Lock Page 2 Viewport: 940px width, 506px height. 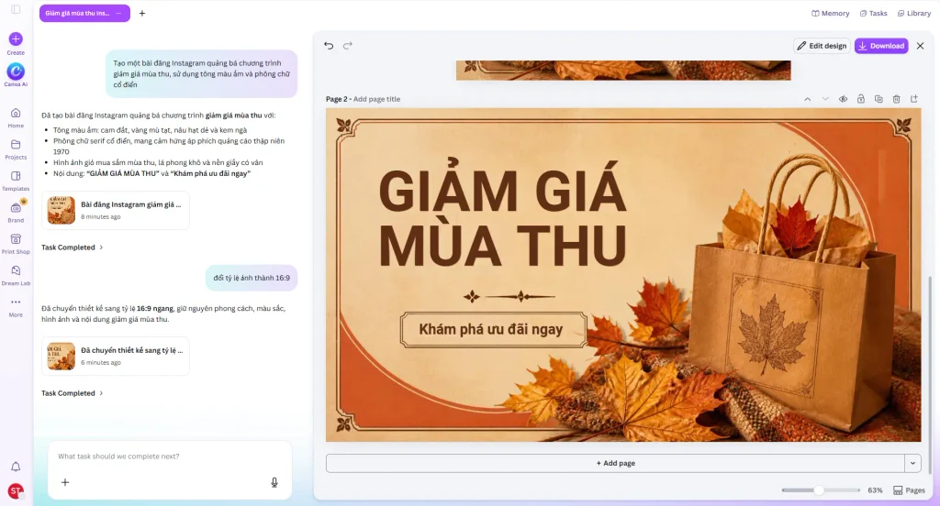(x=861, y=99)
